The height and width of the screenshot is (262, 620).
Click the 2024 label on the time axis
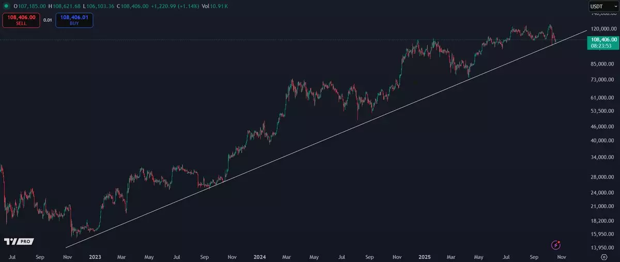coord(260,256)
